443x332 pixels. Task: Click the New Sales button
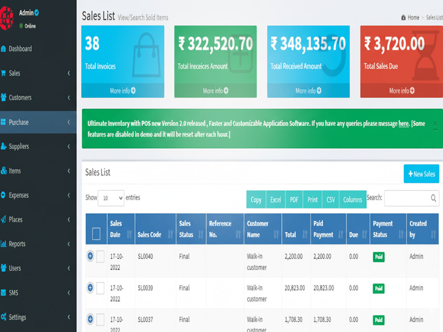tap(421, 174)
